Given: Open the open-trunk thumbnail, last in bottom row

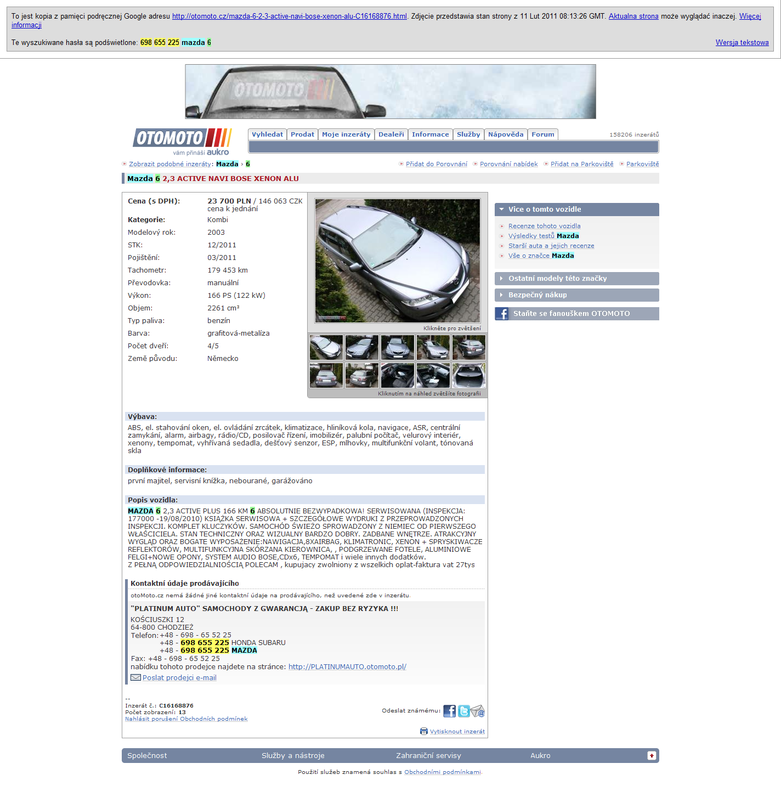Looking at the screenshot, I should click(469, 375).
